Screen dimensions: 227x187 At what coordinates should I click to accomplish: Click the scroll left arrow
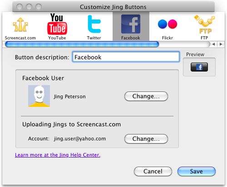(213, 44)
